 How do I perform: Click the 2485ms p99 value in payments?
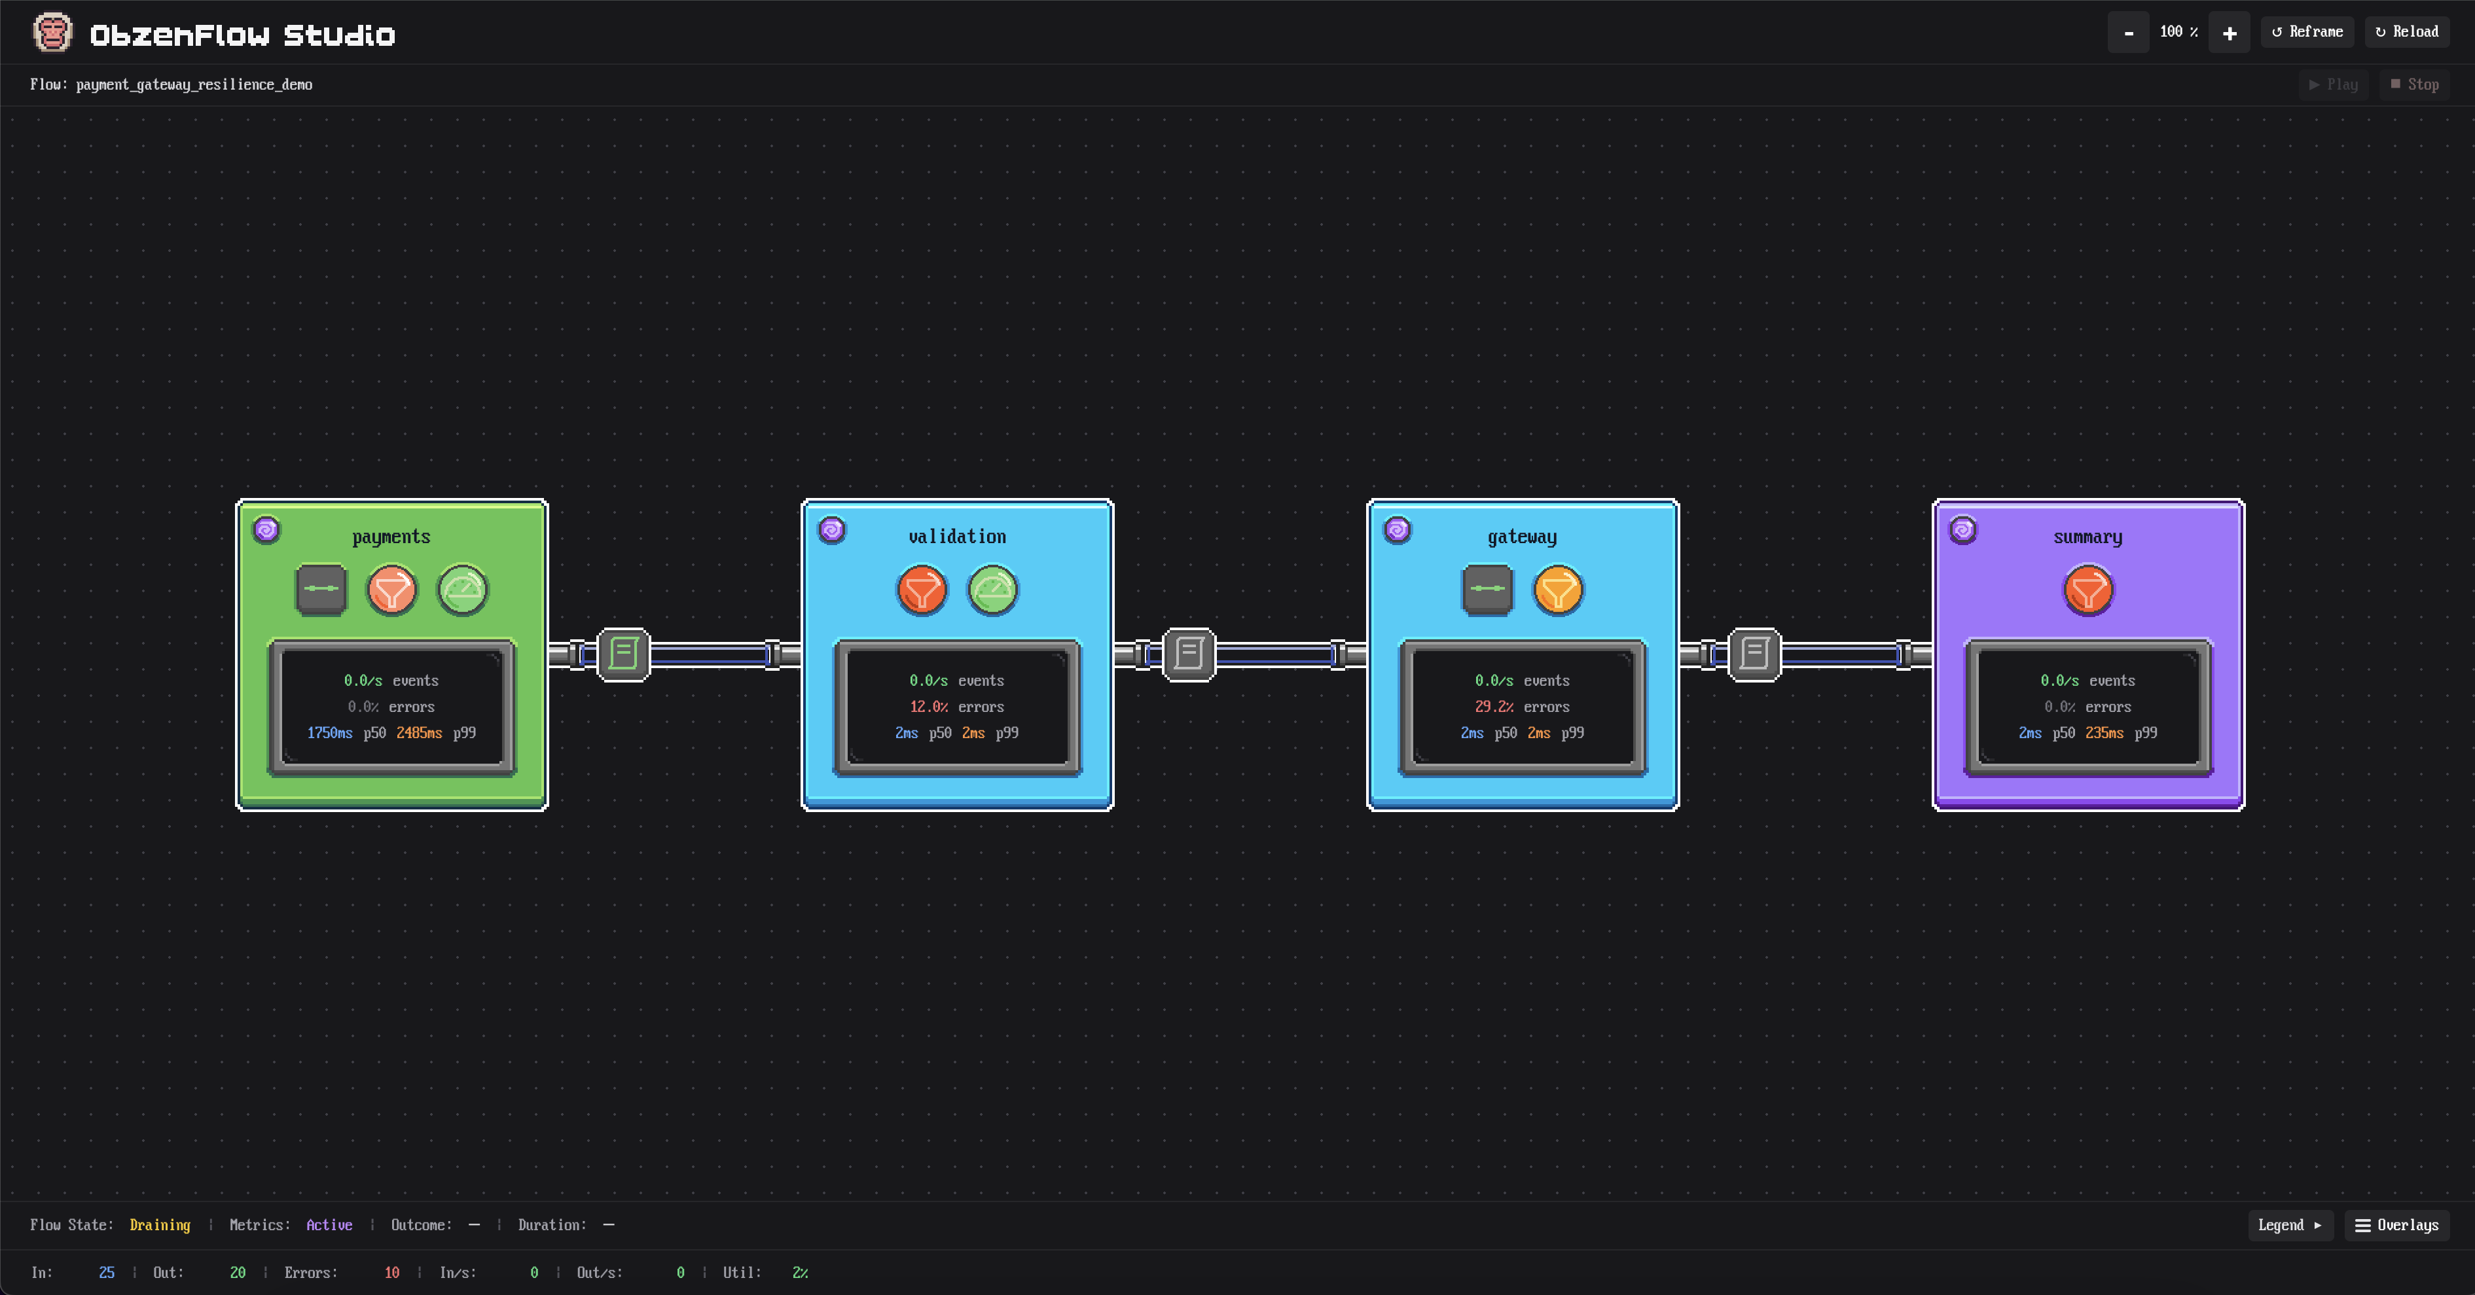pos(419,733)
